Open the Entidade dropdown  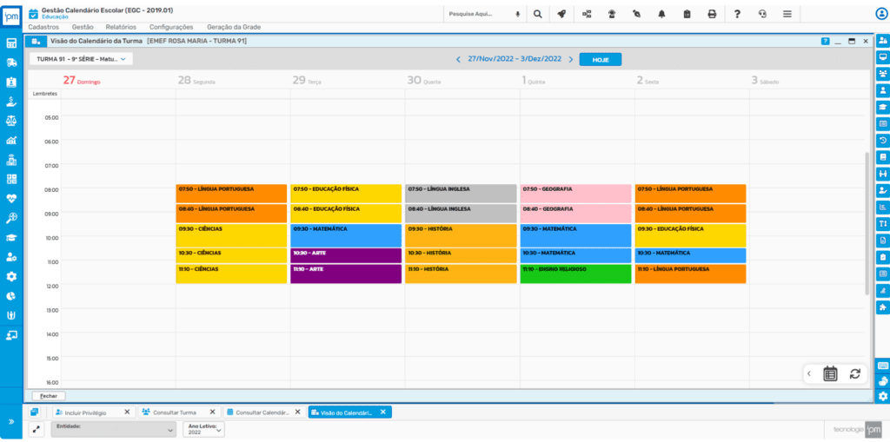tap(114, 430)
